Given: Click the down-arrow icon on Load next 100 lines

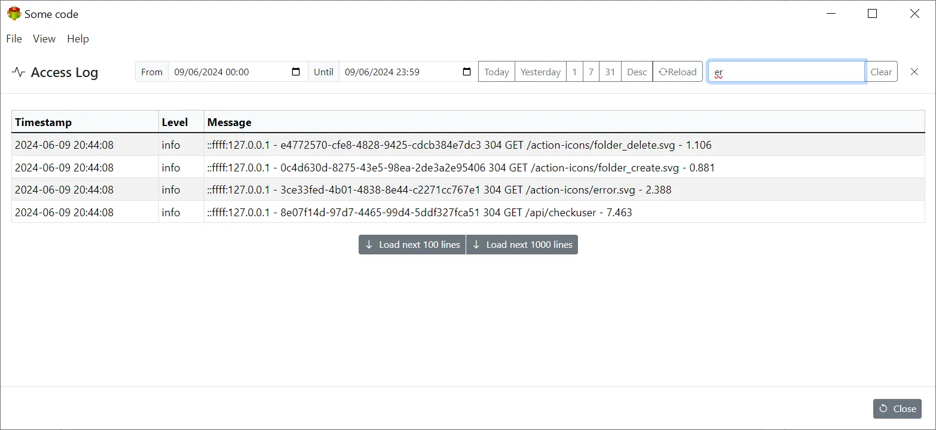Looking at the screenshot, I should click(370, 244).
